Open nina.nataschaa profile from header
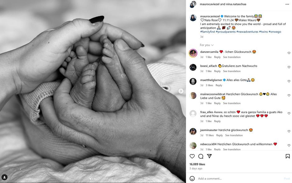Screen dimensions: 292x183 [x=236, y=4]
